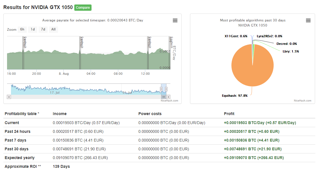Viewport: 317px width, 174px height.
Task: Open NiceHash.com credit under pie chart
Action: point(302,101)
